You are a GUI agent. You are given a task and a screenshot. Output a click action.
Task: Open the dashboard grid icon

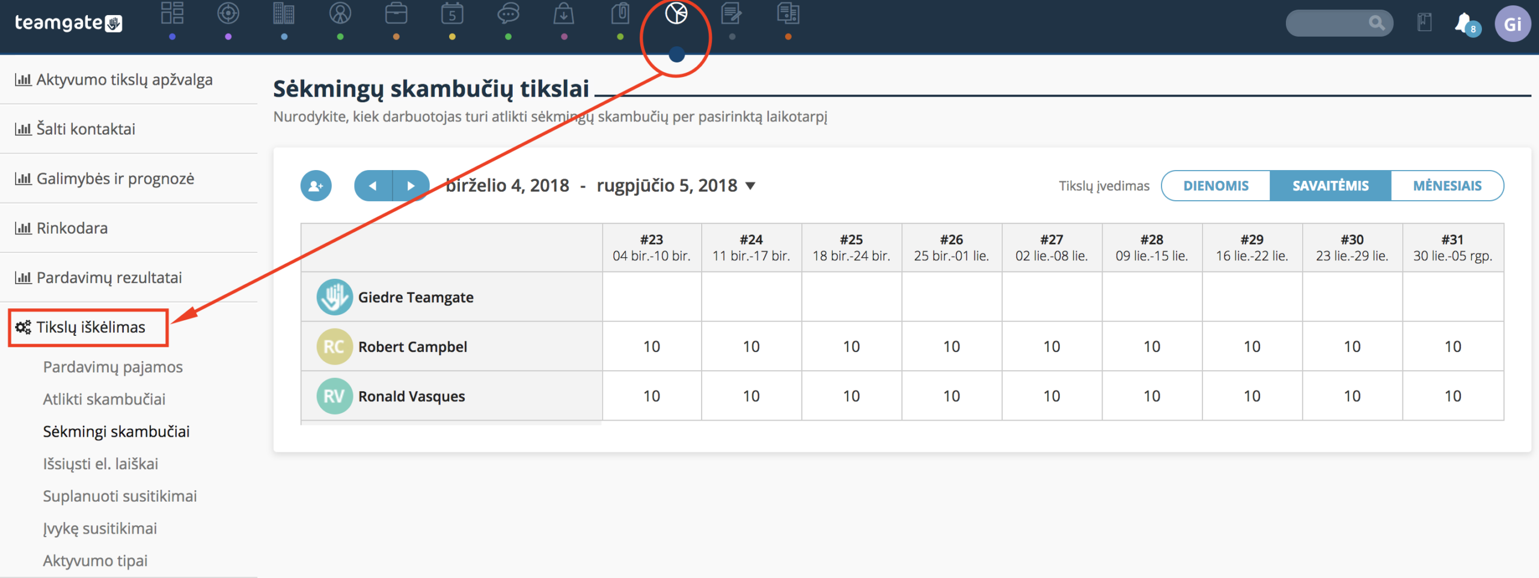pyautogui.click(x=172, y=13)
